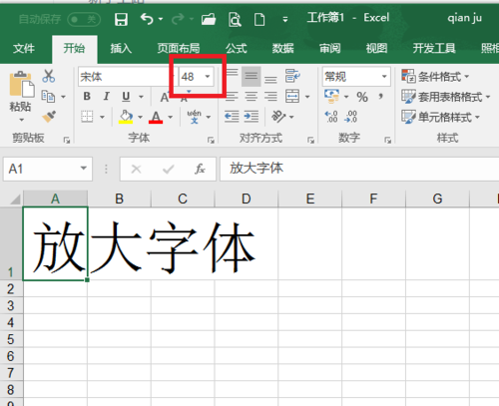The image size is (499, 406).
Task: Apply percent style format
Action: (362, 97)
